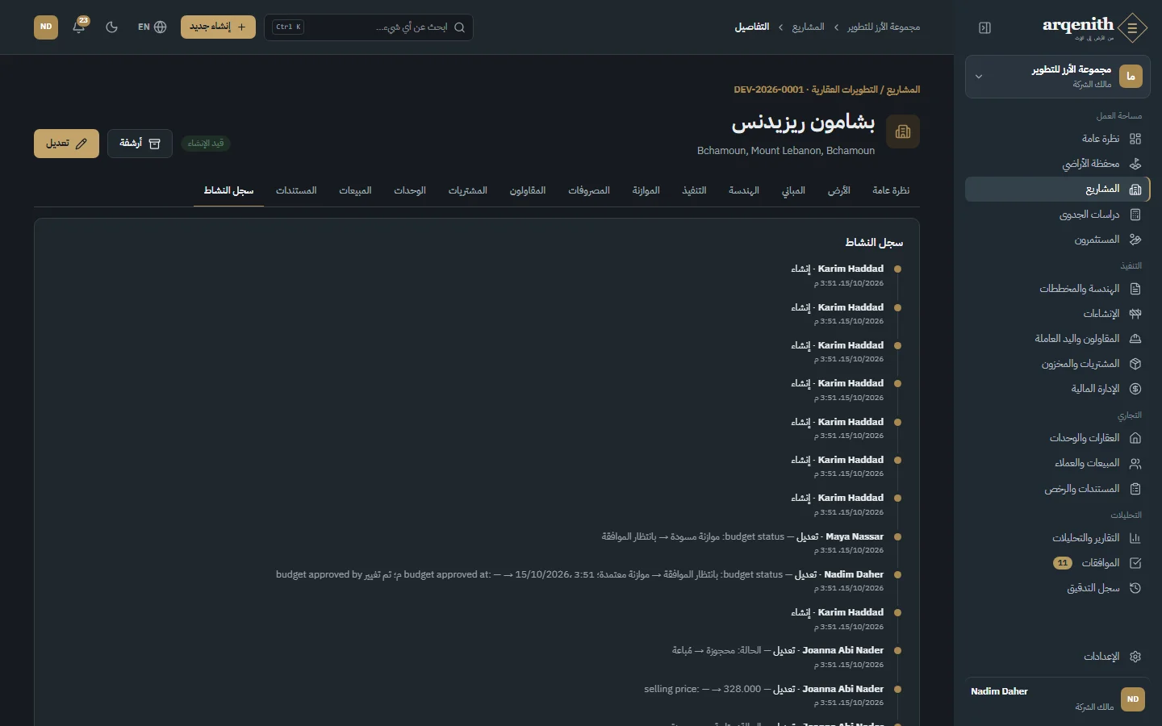Switch to الهندسة tab
Image resolution: width=1162 pixels, height=726 pixels.
744,190
